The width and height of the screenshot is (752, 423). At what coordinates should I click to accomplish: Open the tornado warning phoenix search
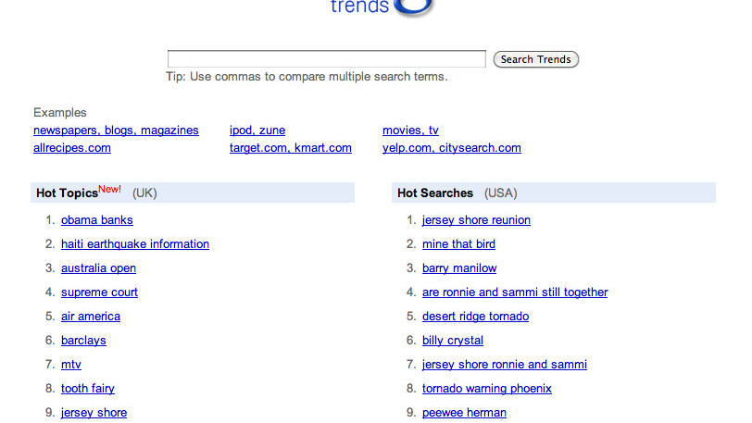click(487, 389)
